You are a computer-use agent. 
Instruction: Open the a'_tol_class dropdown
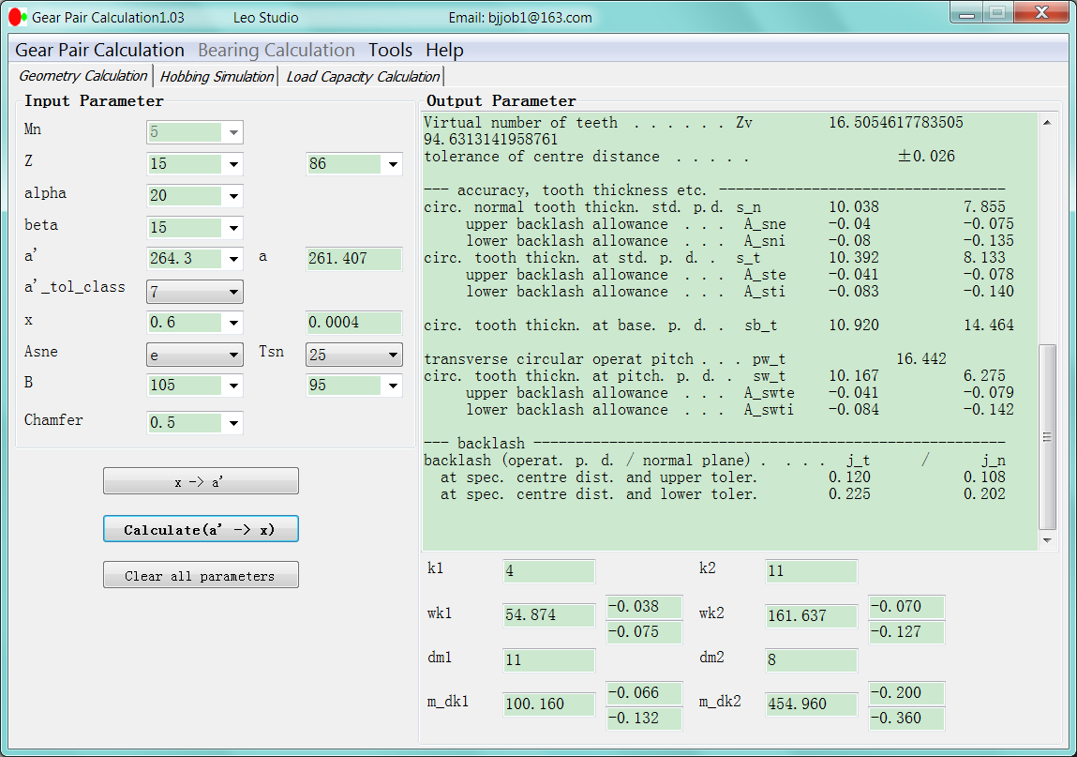pos(195,292)
